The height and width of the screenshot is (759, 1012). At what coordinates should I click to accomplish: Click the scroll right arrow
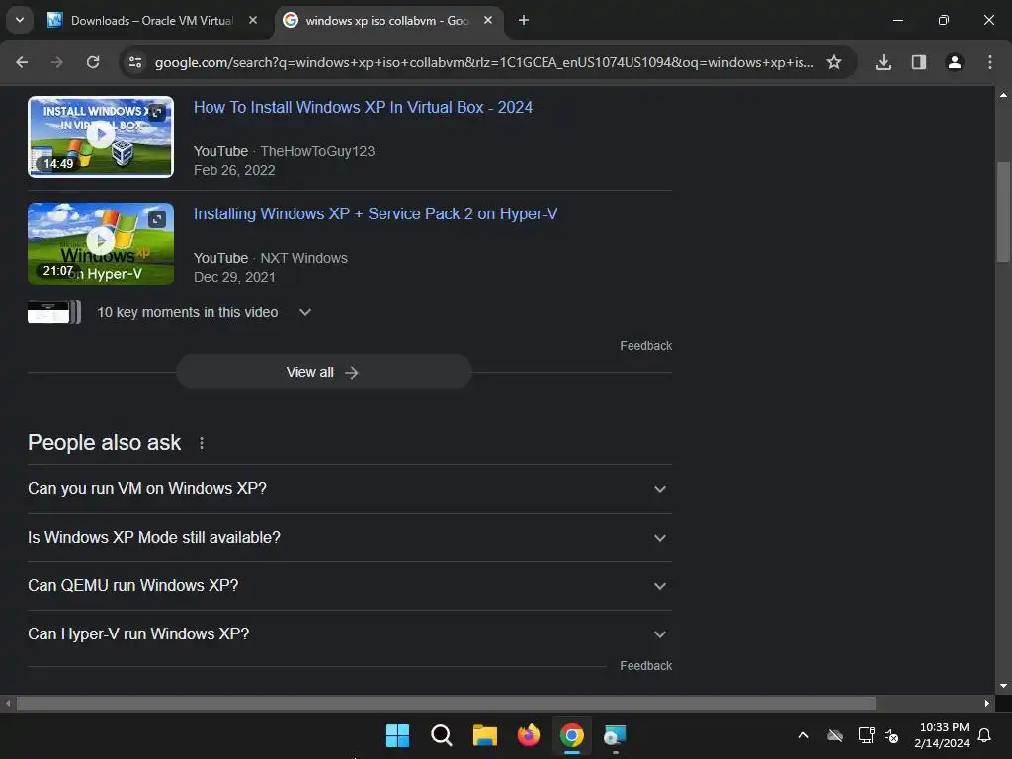pyautogui.click(x=987, y=703)
